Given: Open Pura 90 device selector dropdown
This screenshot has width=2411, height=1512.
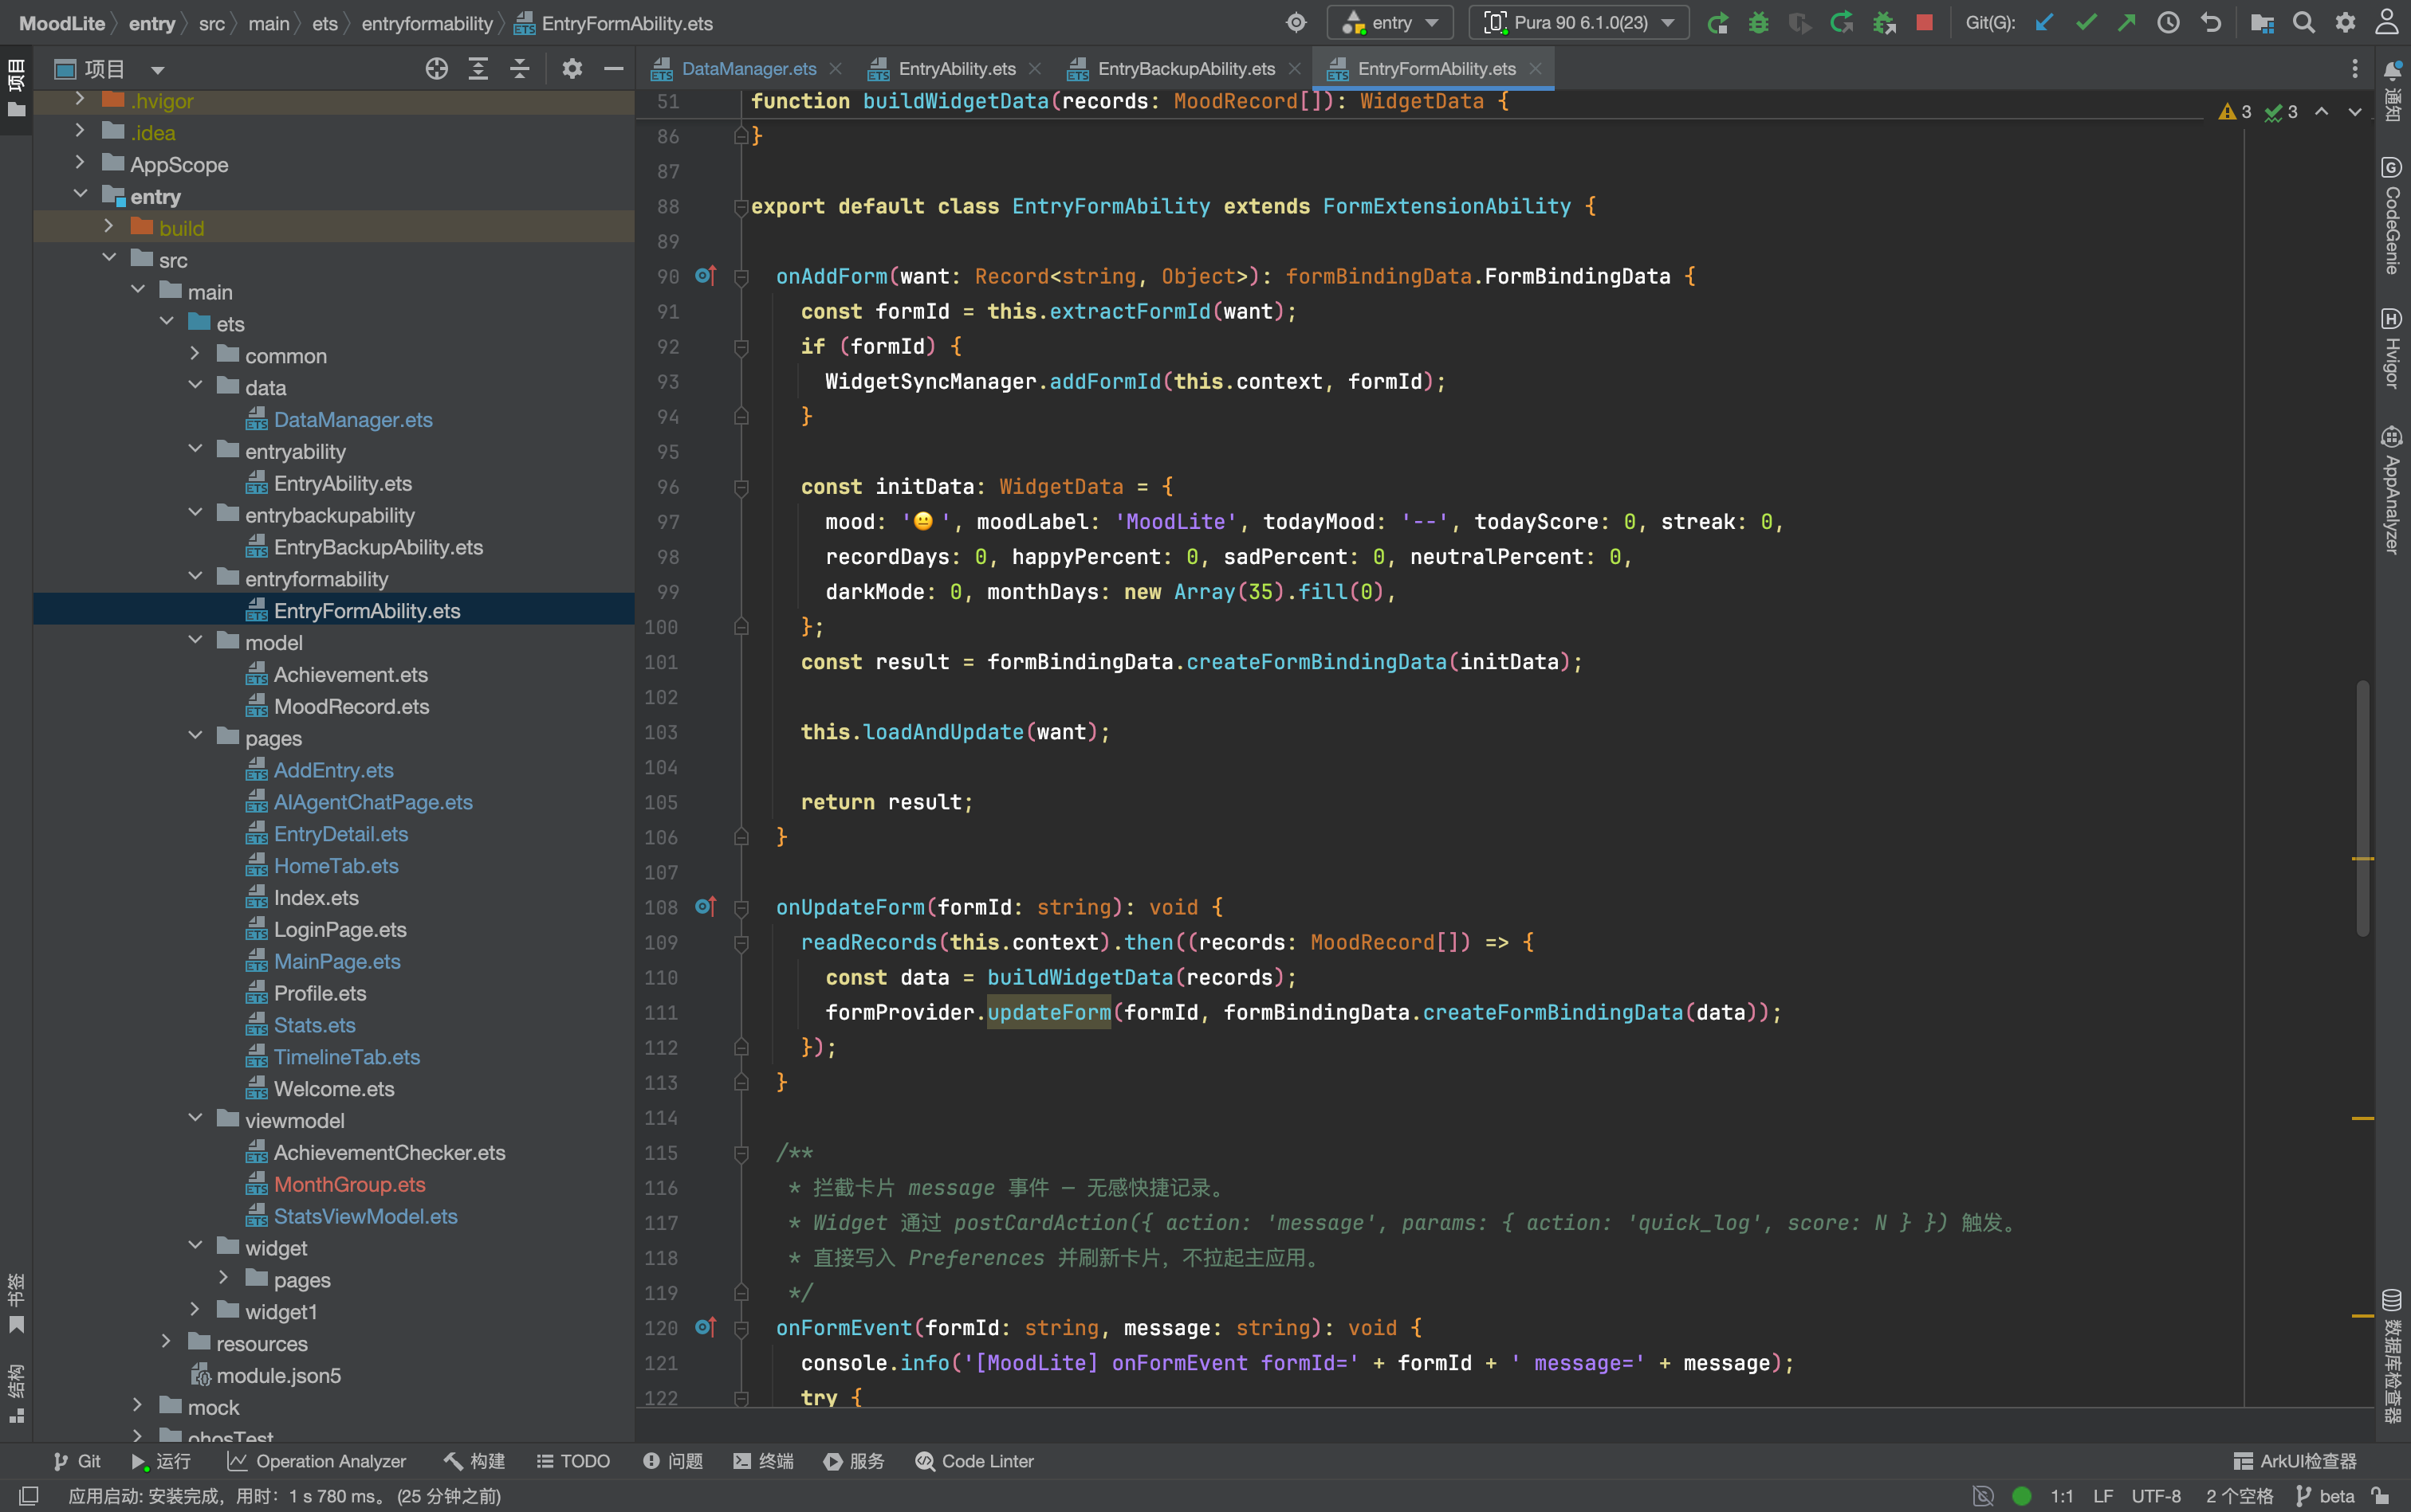Looking at the screenshot, I should [x=1579, y=22].
